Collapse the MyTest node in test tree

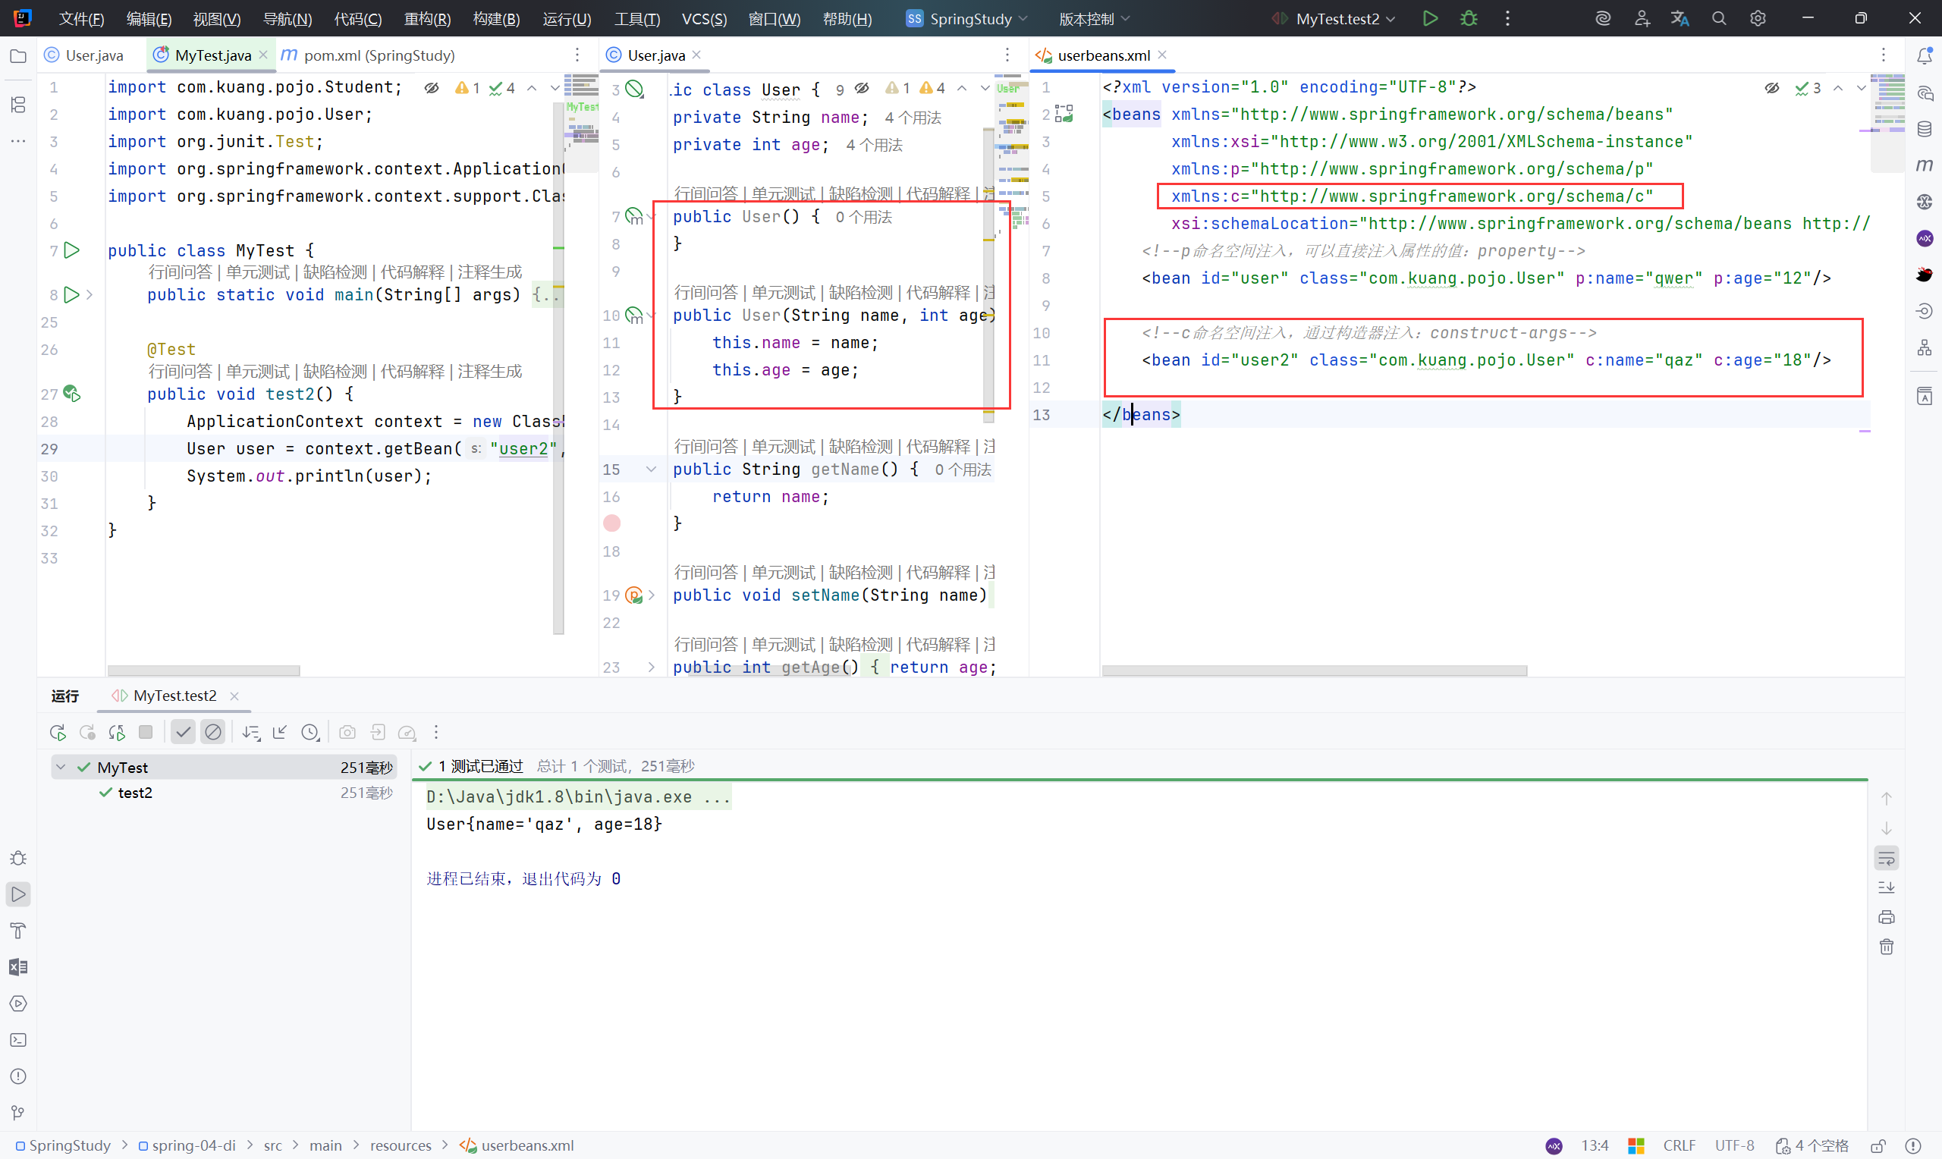click(61, 768)
